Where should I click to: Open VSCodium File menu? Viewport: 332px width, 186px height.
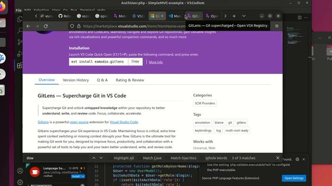(x=19, y=10)
